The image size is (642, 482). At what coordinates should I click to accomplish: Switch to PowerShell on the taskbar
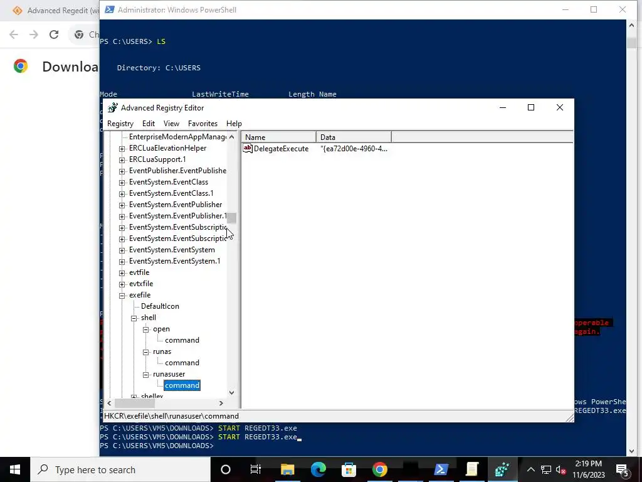(441, 469)
